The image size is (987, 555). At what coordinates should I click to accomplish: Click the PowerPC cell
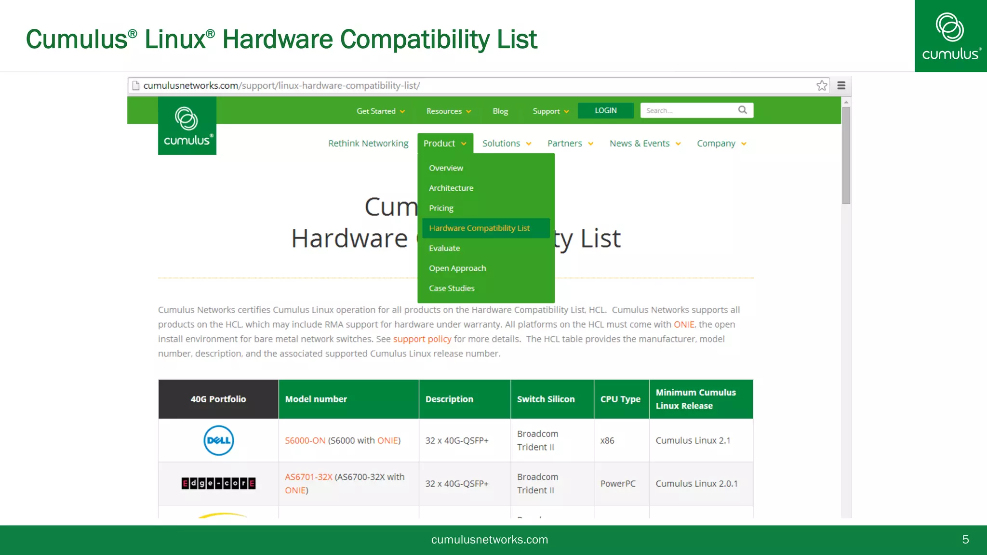[x=622, y=483]
